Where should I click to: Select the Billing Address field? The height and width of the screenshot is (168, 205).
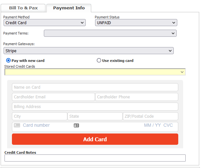pos(95,107)
